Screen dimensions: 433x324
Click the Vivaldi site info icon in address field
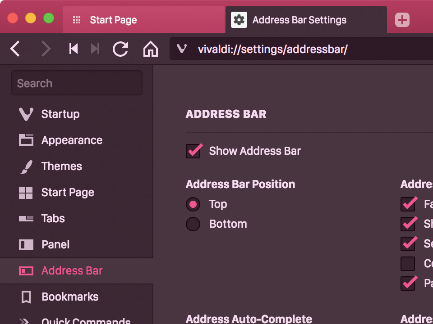click(x=182, y=49)
